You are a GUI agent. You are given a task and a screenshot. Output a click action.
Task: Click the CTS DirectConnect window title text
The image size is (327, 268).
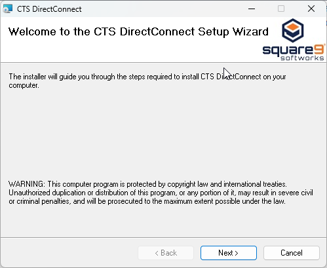point(49,9)
